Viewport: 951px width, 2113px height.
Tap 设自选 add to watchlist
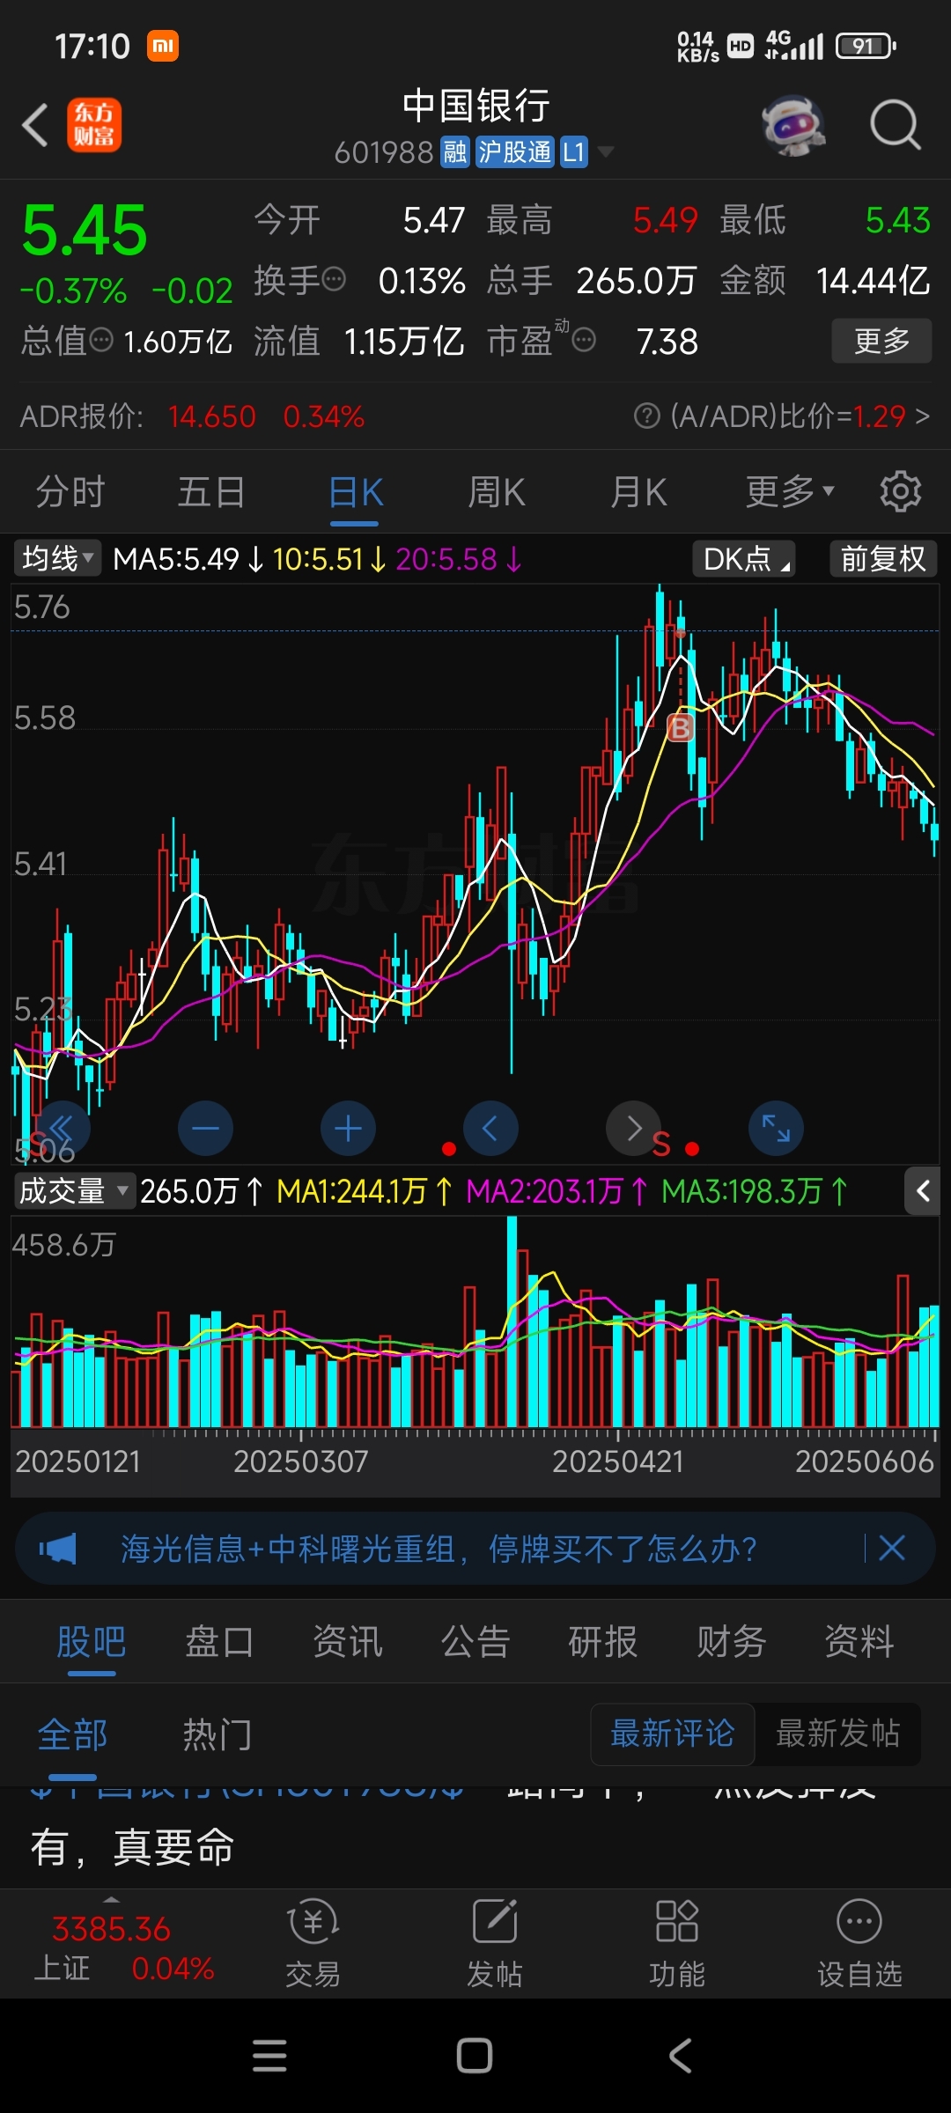859,1943
